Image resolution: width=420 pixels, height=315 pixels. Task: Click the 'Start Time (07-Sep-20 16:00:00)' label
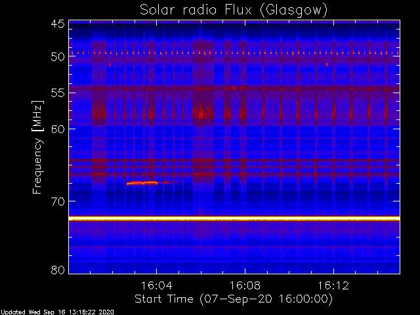click(x=234, y=299)
